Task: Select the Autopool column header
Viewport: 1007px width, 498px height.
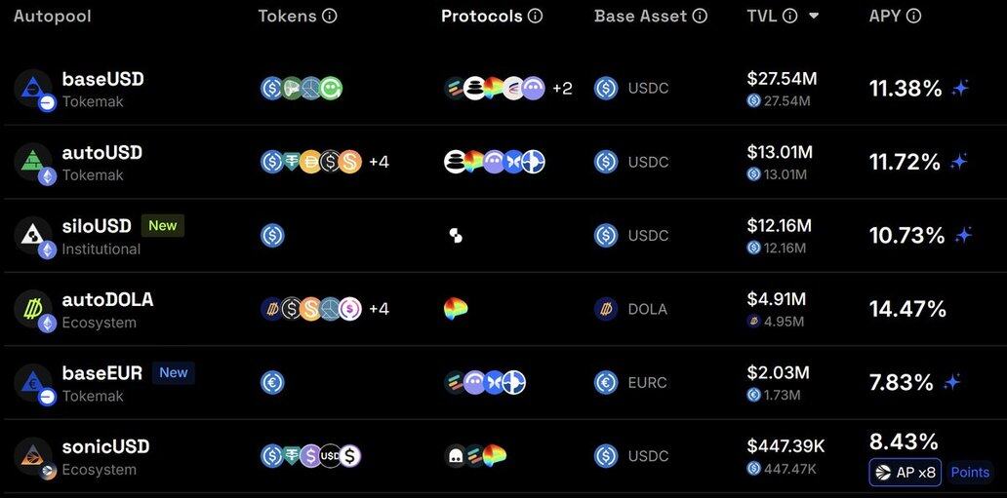Action: [52, 16]
